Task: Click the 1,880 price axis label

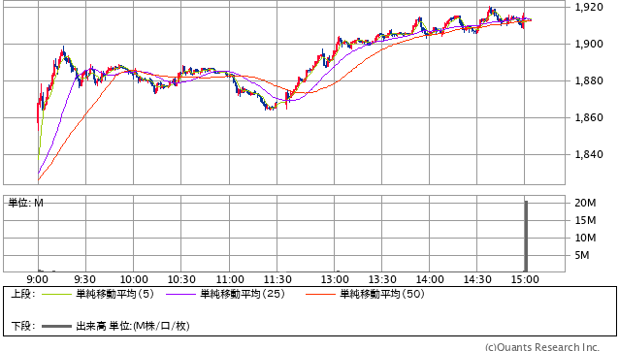Action: [x=589, y=80]
